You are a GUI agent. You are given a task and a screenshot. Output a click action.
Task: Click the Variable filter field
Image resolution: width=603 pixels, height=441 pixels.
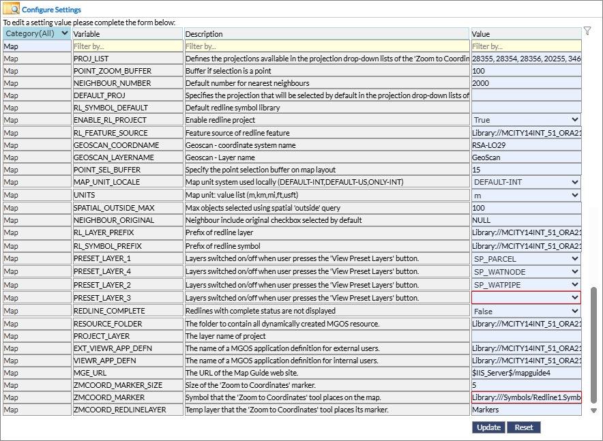[x=128, y=46]
